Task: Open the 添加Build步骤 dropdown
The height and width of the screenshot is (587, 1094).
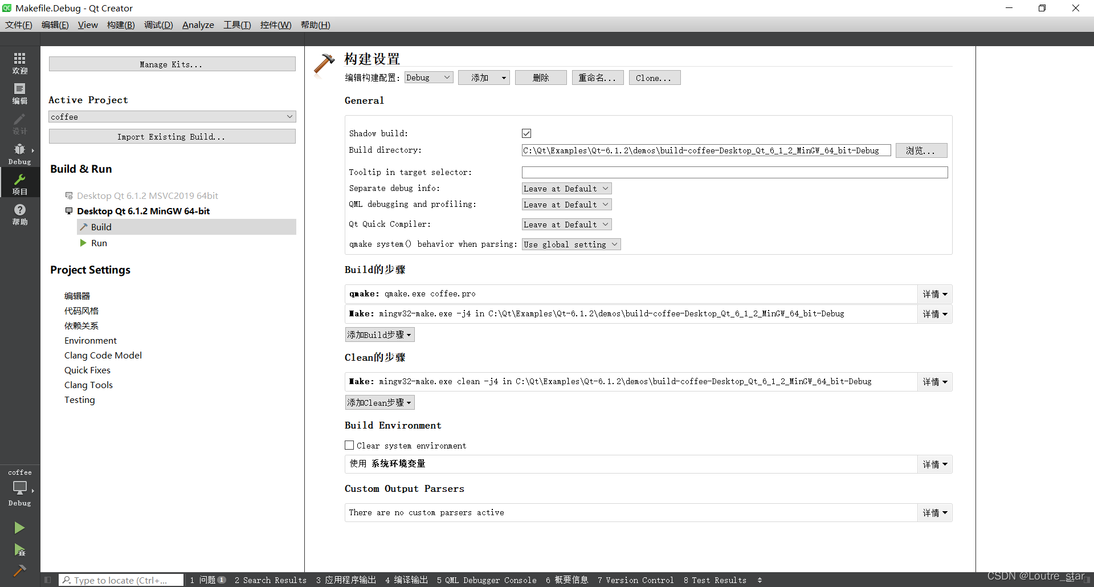Action: click(x=379, y=334)
